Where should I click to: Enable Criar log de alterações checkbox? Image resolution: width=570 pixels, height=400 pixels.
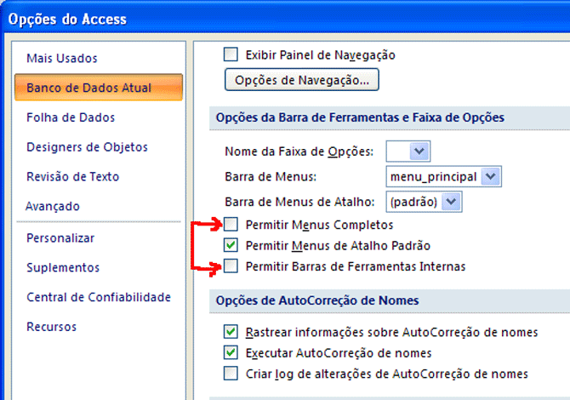tap(231, 373)
